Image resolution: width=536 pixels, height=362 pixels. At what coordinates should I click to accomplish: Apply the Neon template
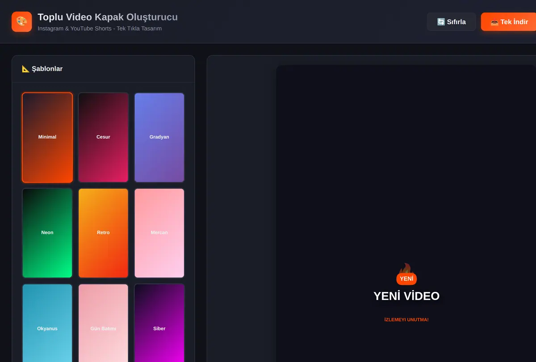pos(47,233)
